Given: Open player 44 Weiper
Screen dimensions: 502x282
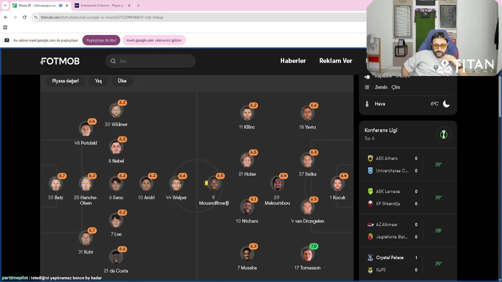Looking at the screenshot, I should pos(176,187).
